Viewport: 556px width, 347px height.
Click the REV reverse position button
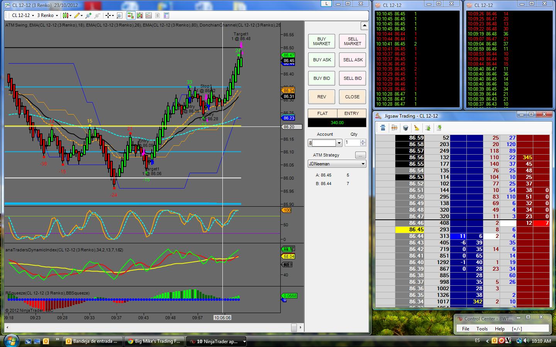[322, 97]
